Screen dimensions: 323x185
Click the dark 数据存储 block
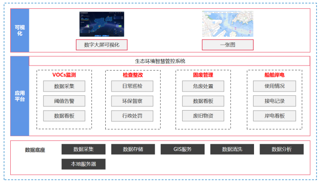[x=133, y=149]
